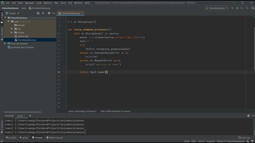This screenshot has height=143, width=255.
Task: Open the Event Log
Action: point(244,138)
